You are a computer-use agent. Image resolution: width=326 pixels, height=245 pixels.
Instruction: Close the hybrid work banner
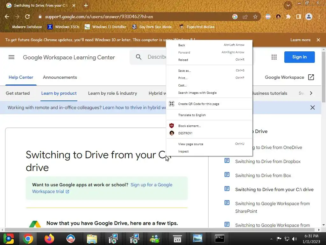(313, 108)
